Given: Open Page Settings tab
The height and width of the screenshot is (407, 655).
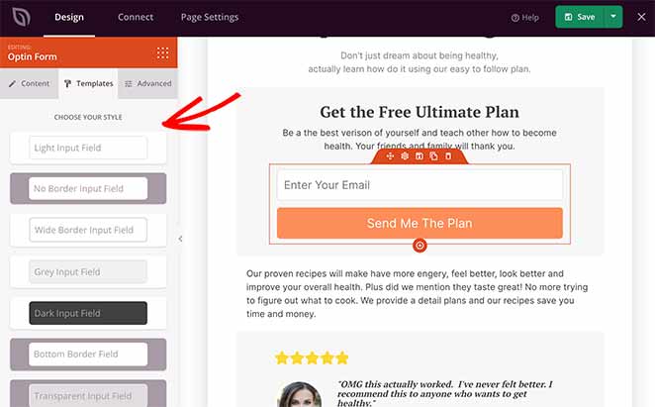Looking at the screenshot, I should point(210,17).
